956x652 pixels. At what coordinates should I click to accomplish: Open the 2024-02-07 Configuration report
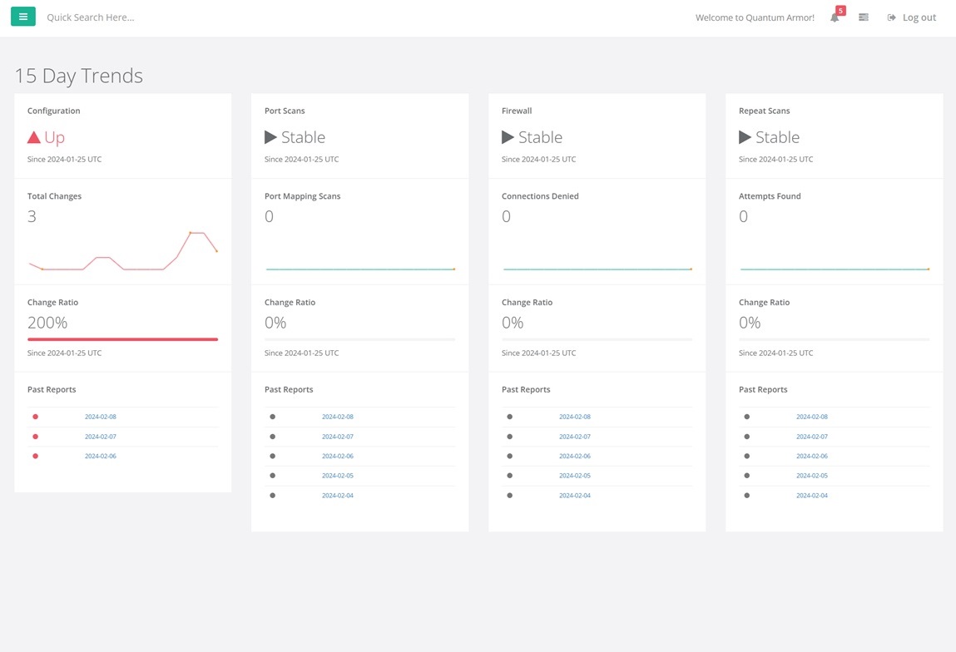point(100,436)
